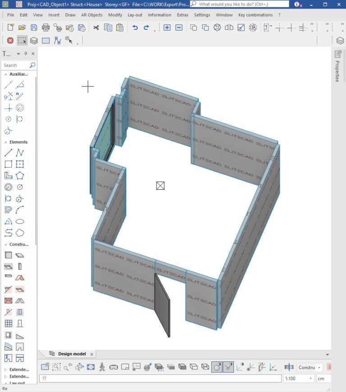The height and width of the screenshot is (392, 346).
Task: Click the command input line
Action: click(160, 378)
